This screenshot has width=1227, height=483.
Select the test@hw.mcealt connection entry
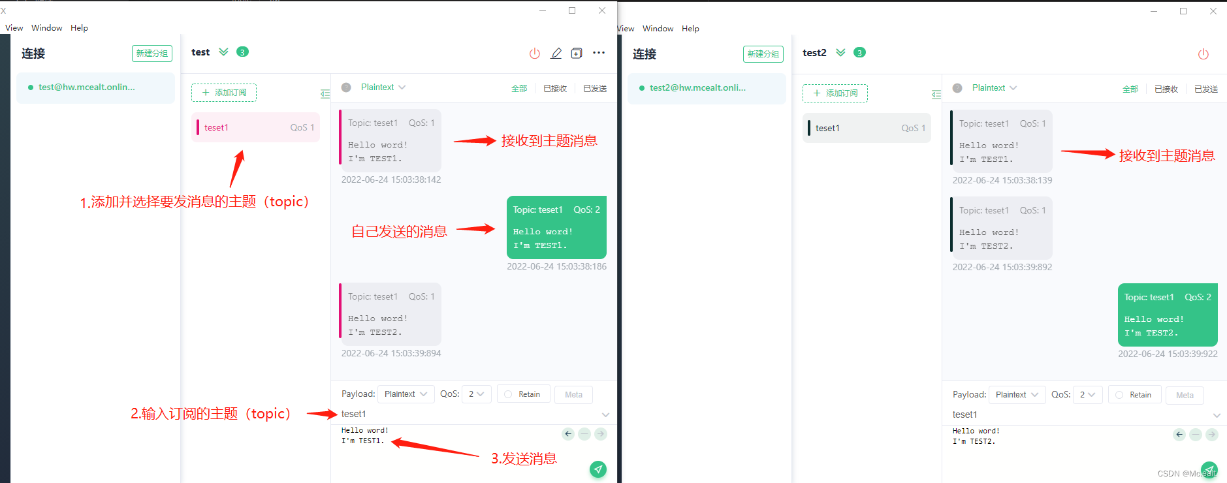pyautogui.click(x=95, y=87)
